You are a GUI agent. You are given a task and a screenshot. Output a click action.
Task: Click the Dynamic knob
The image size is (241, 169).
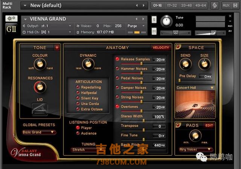coord(88,64)
